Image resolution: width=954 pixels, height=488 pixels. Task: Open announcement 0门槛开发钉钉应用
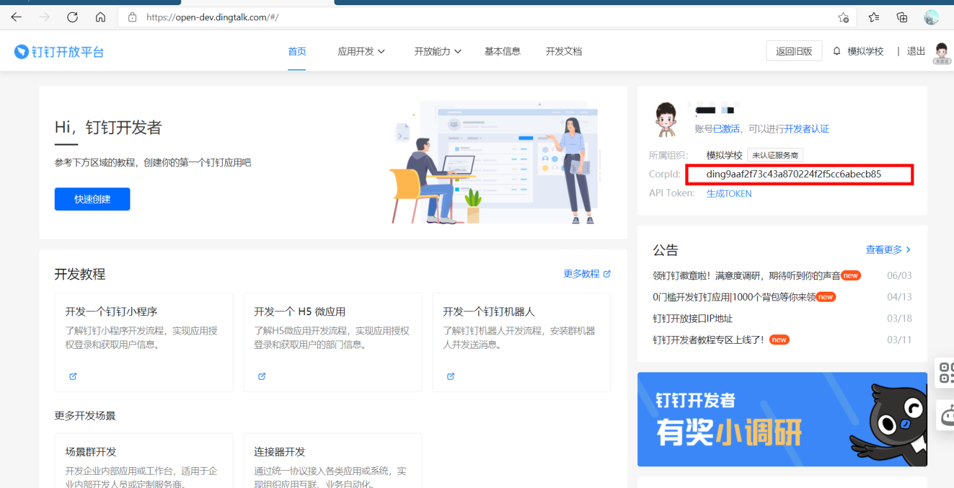734,297
